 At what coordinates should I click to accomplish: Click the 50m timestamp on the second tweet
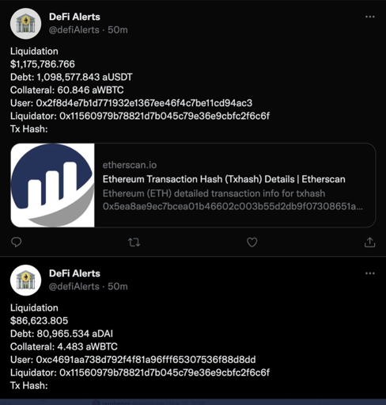118,286
